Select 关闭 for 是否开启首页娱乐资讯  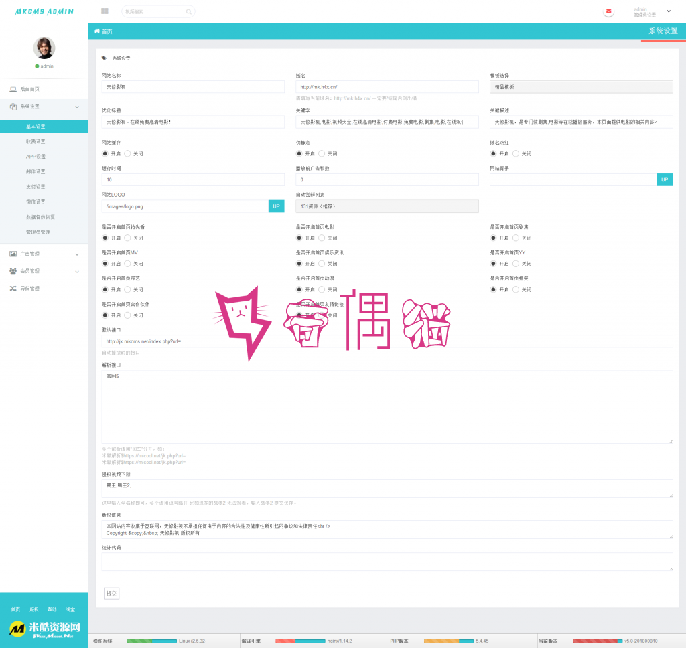pyautogui.click(x=322, y=264)
